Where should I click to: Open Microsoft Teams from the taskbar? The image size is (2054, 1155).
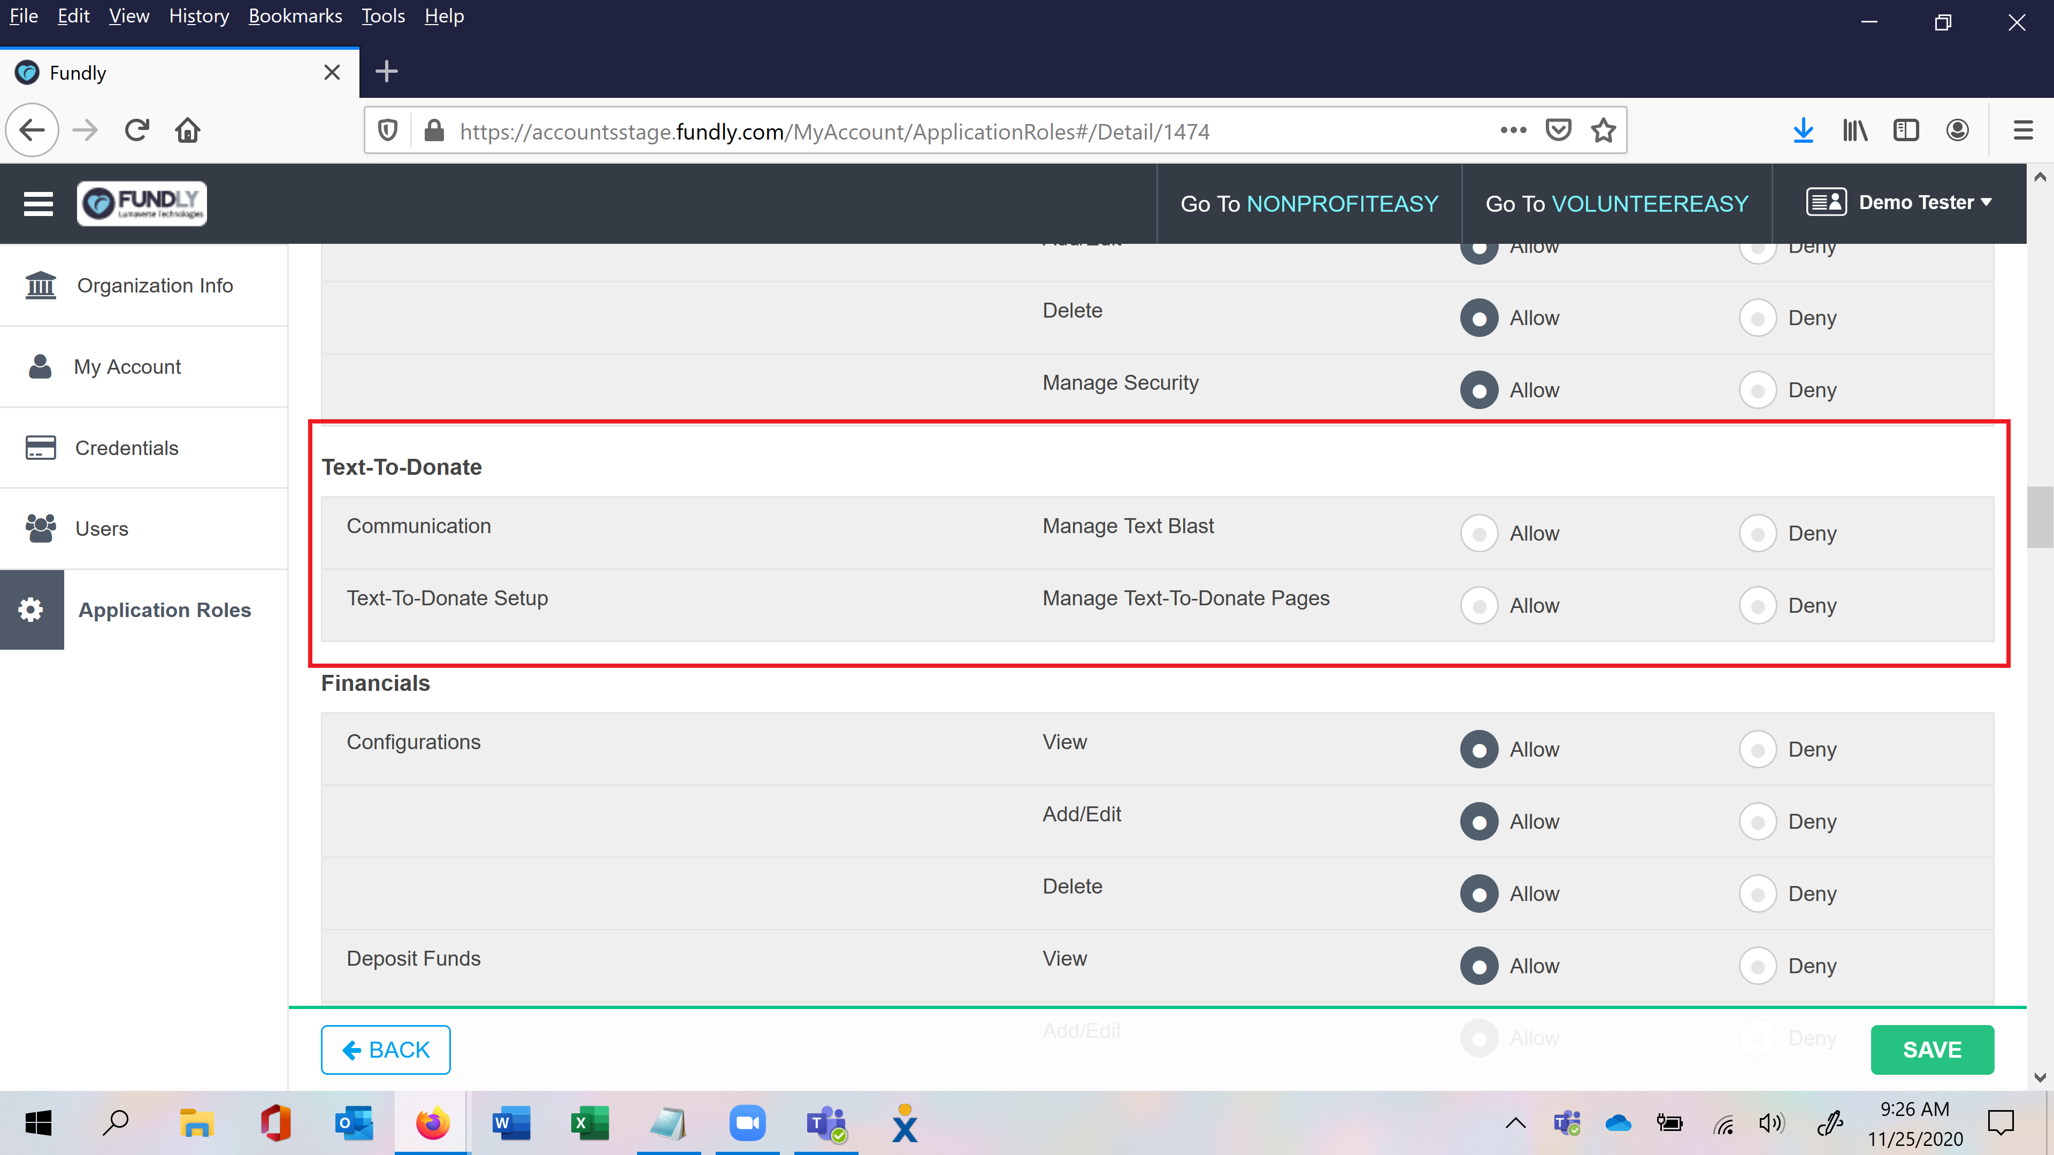click(x=826, y=1123)
